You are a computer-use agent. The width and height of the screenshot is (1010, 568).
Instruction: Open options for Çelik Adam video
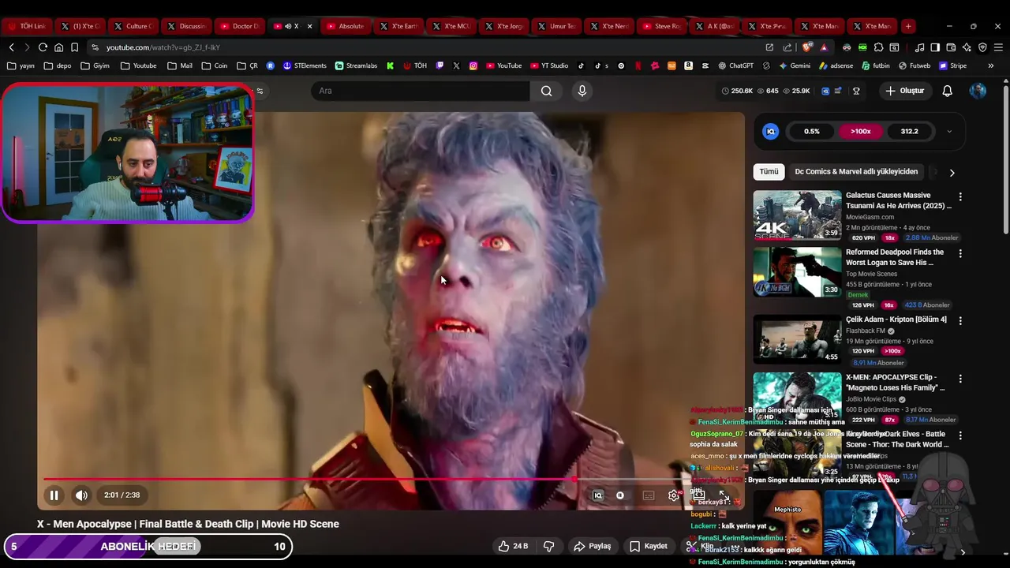(x=960, y=320)
